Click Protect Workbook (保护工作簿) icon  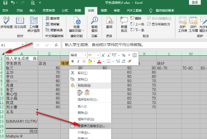[193, 24]
